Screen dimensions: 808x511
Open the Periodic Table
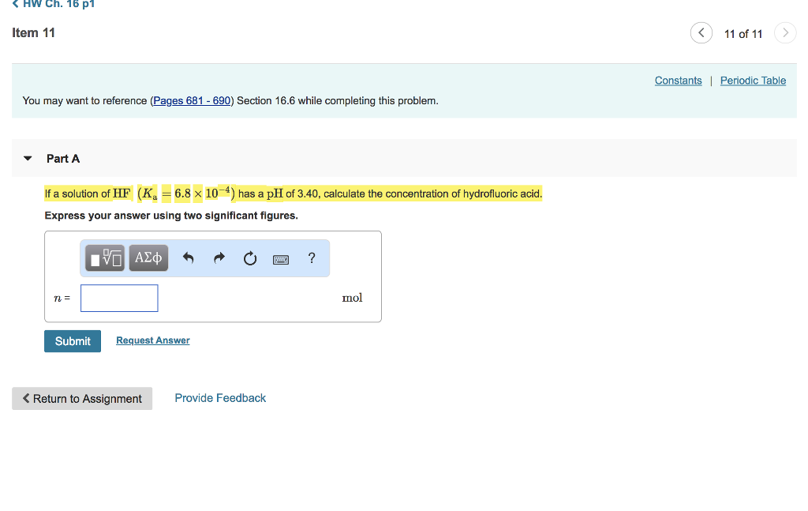tap(752, 80)
